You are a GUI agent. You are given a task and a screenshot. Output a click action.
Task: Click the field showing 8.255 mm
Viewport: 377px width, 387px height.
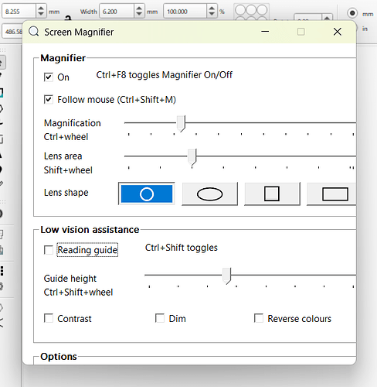19,12
